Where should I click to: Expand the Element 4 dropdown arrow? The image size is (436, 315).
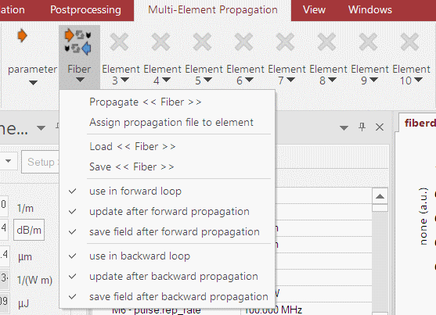(x=166, y=80)
